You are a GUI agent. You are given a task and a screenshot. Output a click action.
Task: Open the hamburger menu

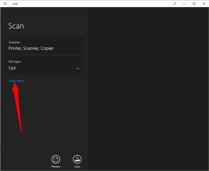pos(5,3)
